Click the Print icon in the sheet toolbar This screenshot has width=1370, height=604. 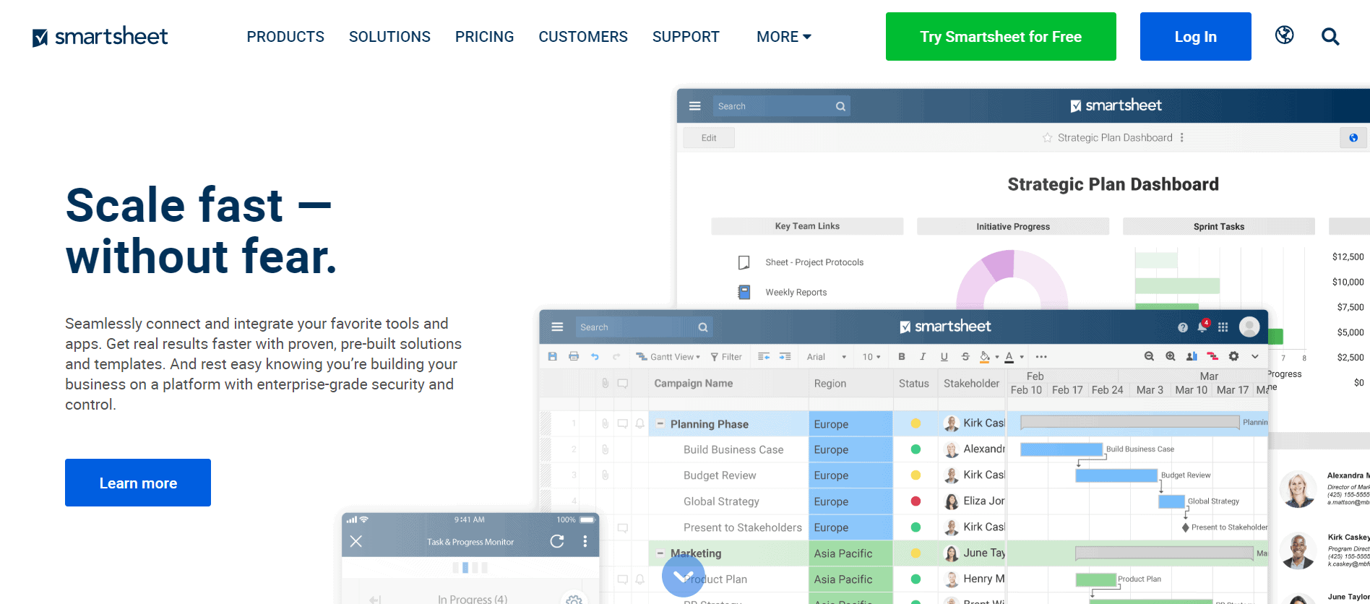tap(574, 356)
